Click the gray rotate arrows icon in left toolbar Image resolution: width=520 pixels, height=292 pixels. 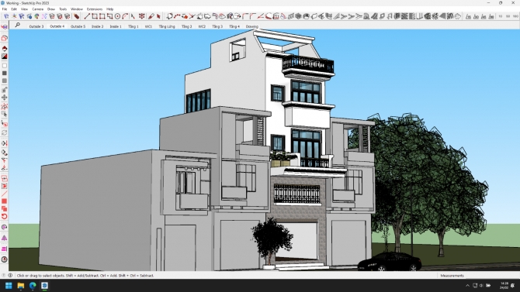pos(5,132)
